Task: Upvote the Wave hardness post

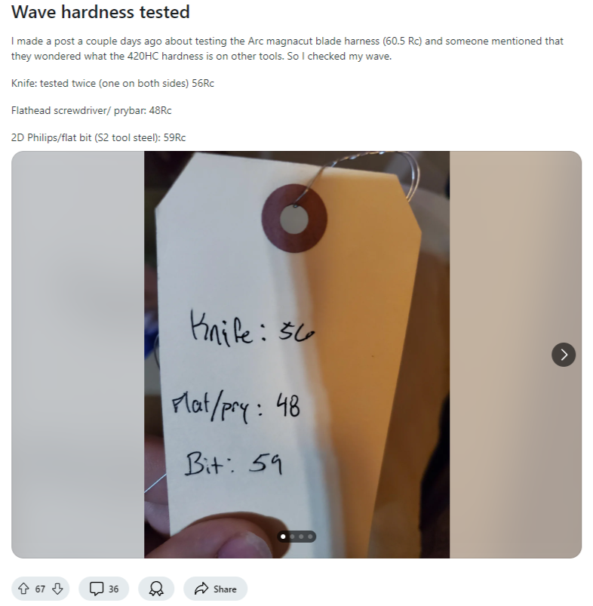Action: point(23,589)
